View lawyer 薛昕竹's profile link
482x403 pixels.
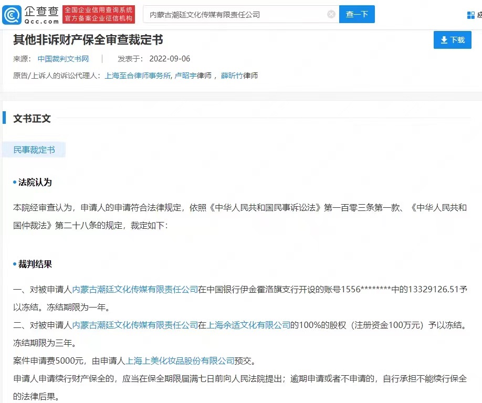pyautogui.click(x=232, y=76)
